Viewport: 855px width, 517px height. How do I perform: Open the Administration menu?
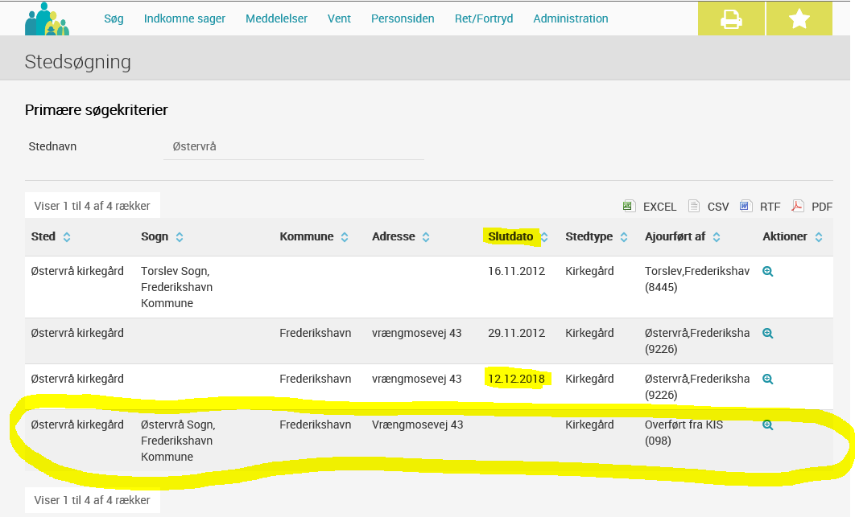pos(570,18)
